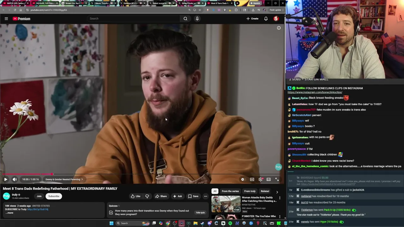This screenshot has width=404, height=227.
Task: Open Steam from the taskbar
Action: 202,223
